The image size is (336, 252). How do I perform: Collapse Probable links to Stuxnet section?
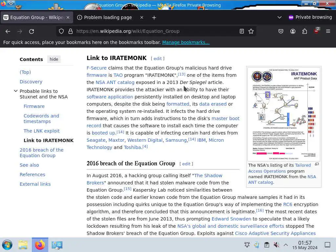[x=16, y=91]
